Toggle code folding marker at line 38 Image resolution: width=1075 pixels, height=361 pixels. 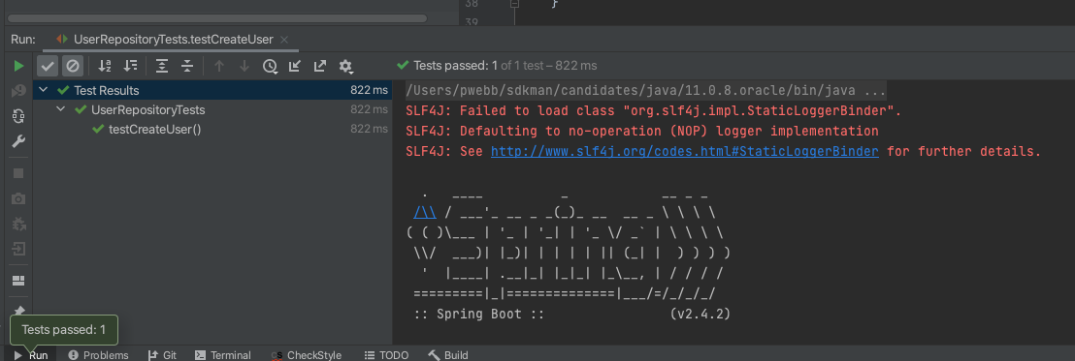coord(514,4)
